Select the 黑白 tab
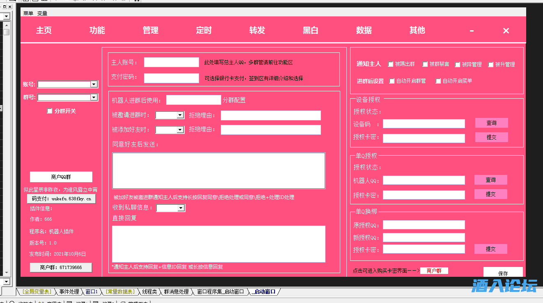This screenshot has height=303, width=543. (x=311, y=30)
